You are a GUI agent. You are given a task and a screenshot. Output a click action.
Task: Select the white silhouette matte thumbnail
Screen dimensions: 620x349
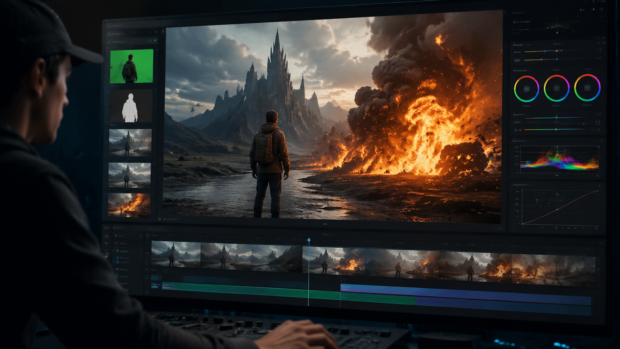(x=131, y=107)
